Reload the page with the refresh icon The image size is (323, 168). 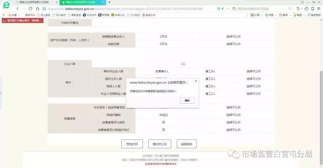(x=31, y=9)
